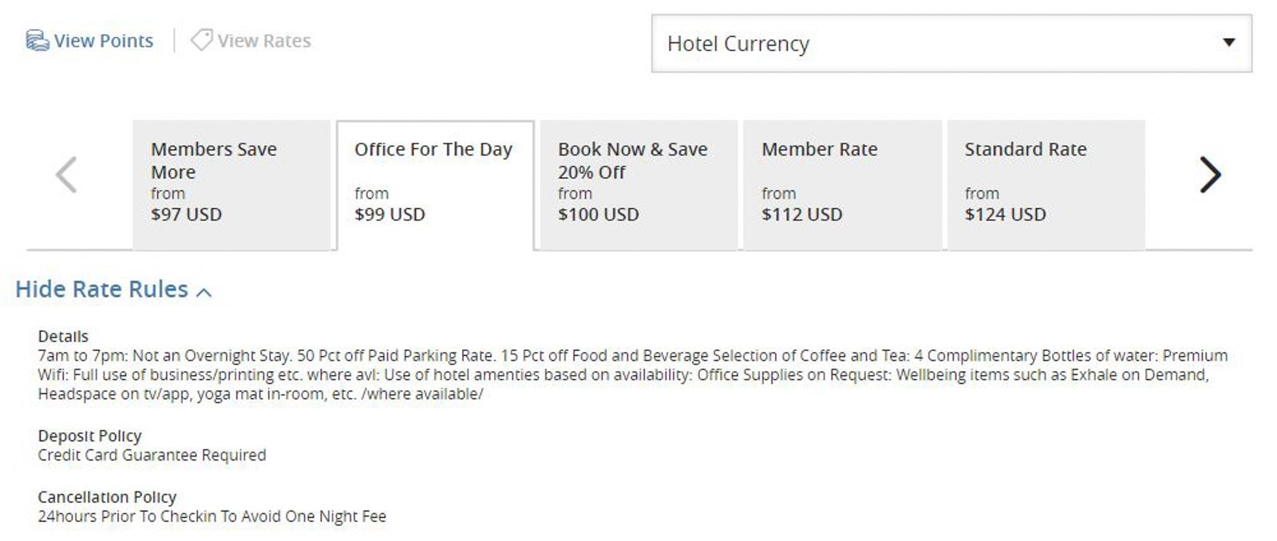Click the View Points coins icon

37,41
